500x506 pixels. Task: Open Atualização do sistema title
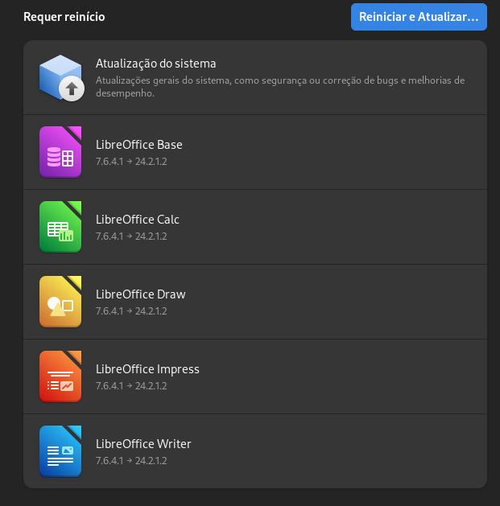coord(155,64)
